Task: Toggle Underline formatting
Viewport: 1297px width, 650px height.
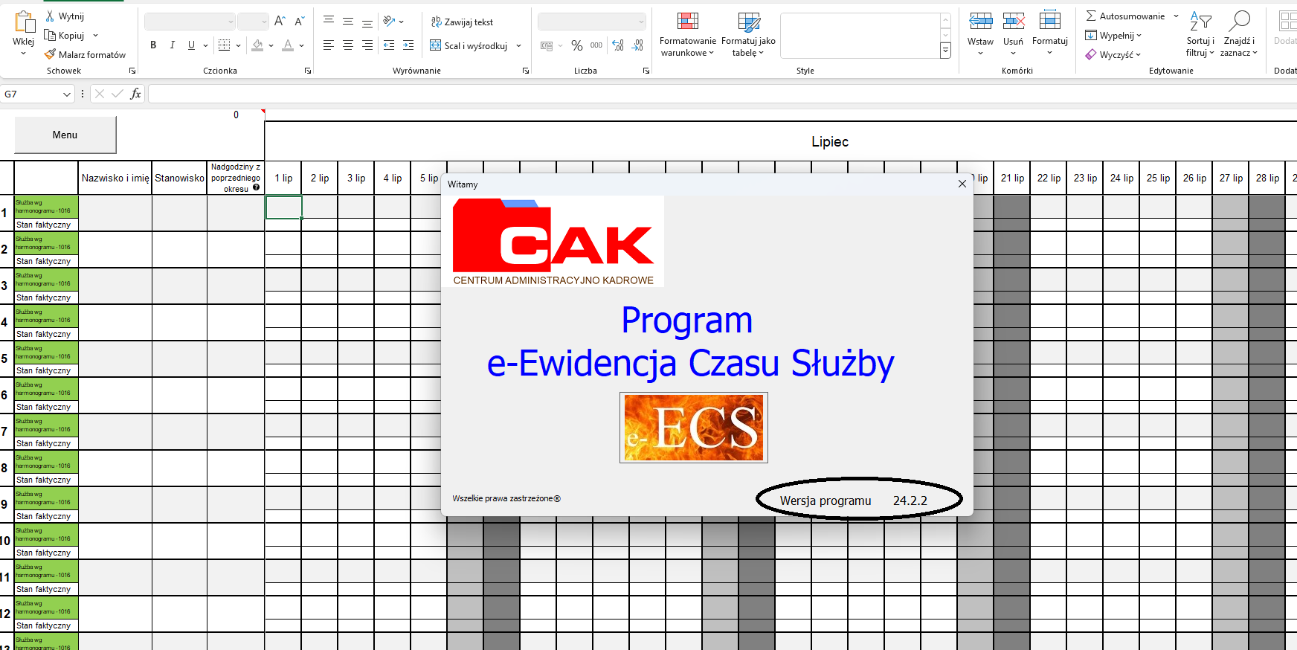Action: pyautogui.click(x=191, y=45)
